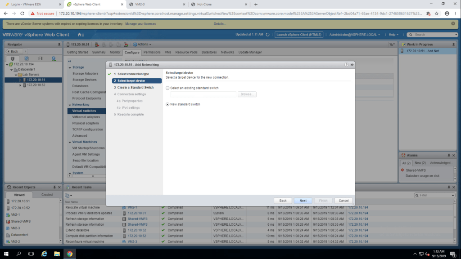Open the Storage view navigator icon
Screen dimensions: 461x259
pos(40,58)
